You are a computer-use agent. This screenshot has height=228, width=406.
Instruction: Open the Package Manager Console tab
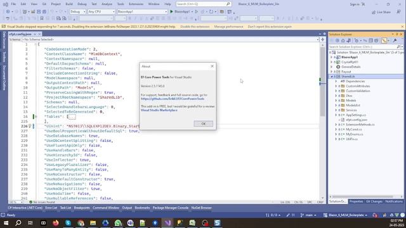tap(171, 208)
